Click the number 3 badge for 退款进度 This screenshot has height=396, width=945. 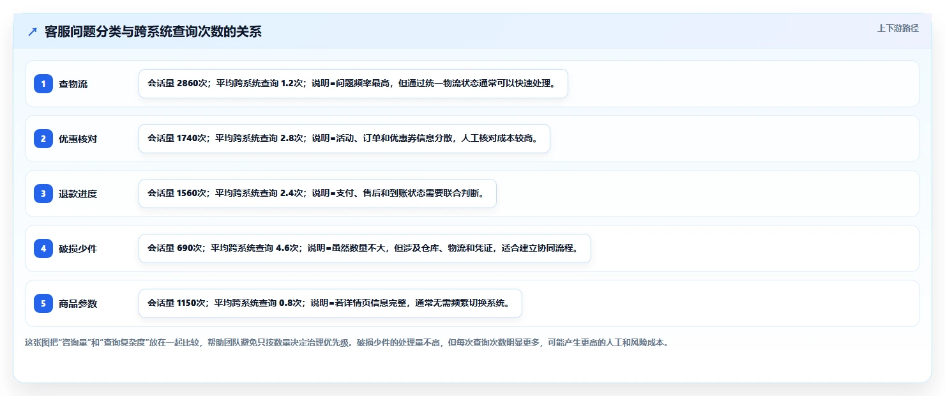coord(43,194)
